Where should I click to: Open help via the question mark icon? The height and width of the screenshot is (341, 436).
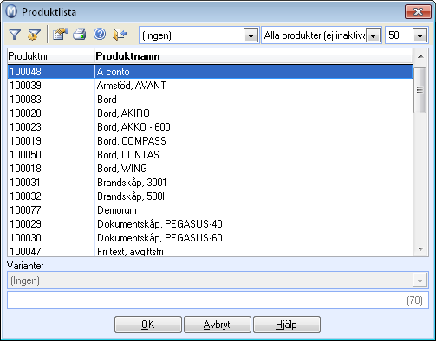pos(100,35)
